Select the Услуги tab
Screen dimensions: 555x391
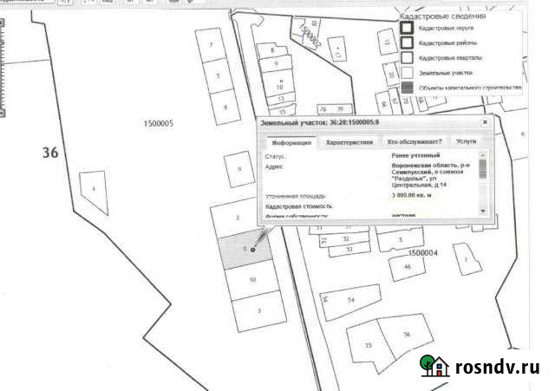(x=466, y=142)
